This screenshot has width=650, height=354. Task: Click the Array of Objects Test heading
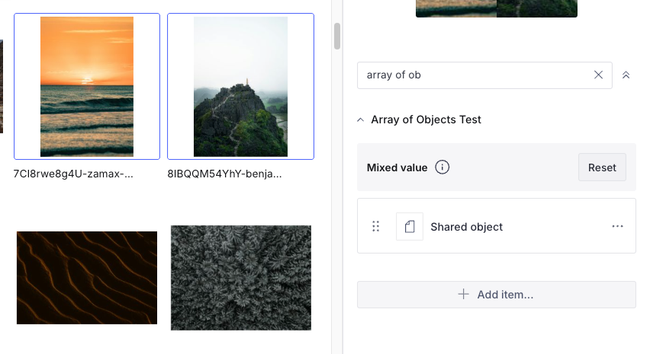[x=426, y=120]
